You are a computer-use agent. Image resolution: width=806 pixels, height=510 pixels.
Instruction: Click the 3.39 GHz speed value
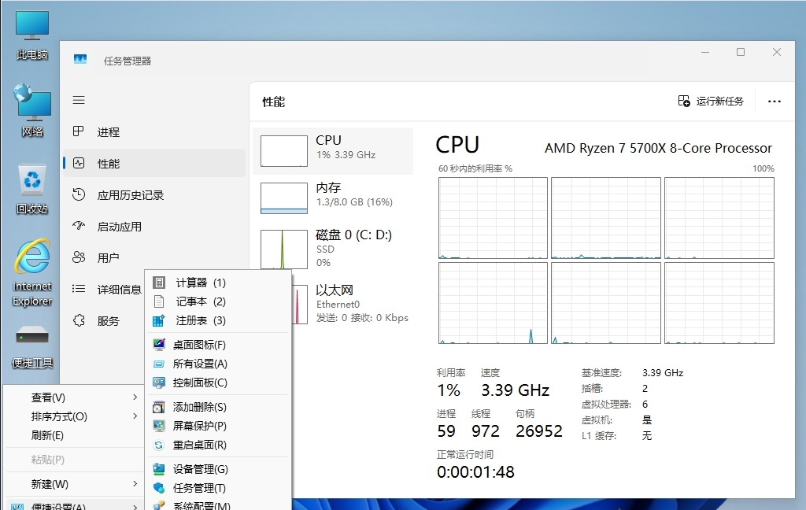515,390
